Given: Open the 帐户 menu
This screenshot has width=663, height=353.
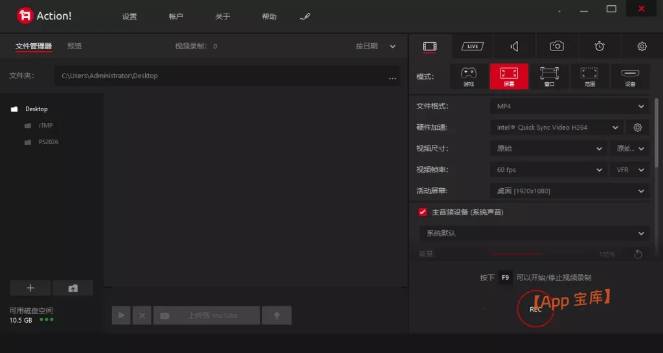Looking at the screenshot, I should tap(176, 17).
